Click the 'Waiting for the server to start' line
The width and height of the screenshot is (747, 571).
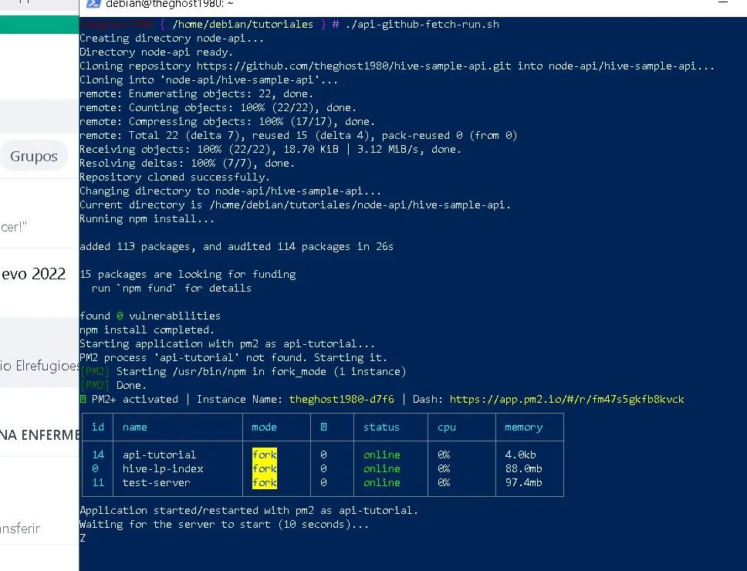[224, 525]
